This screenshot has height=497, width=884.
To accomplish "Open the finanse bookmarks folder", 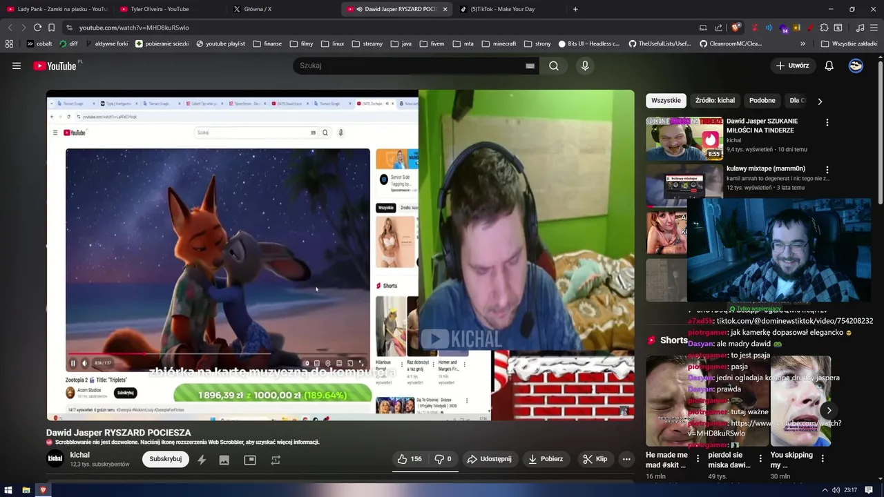I will [x=267, y=43].
